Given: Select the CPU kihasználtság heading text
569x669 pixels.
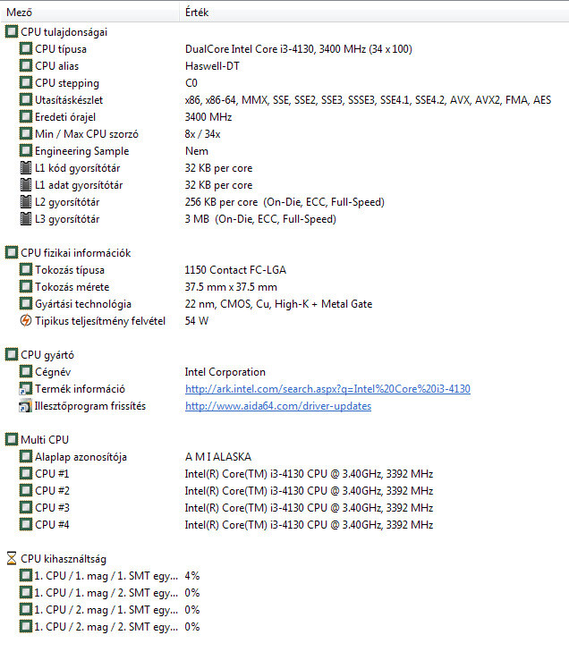Looking at the screenshot, I should click(x=64, y=559).
